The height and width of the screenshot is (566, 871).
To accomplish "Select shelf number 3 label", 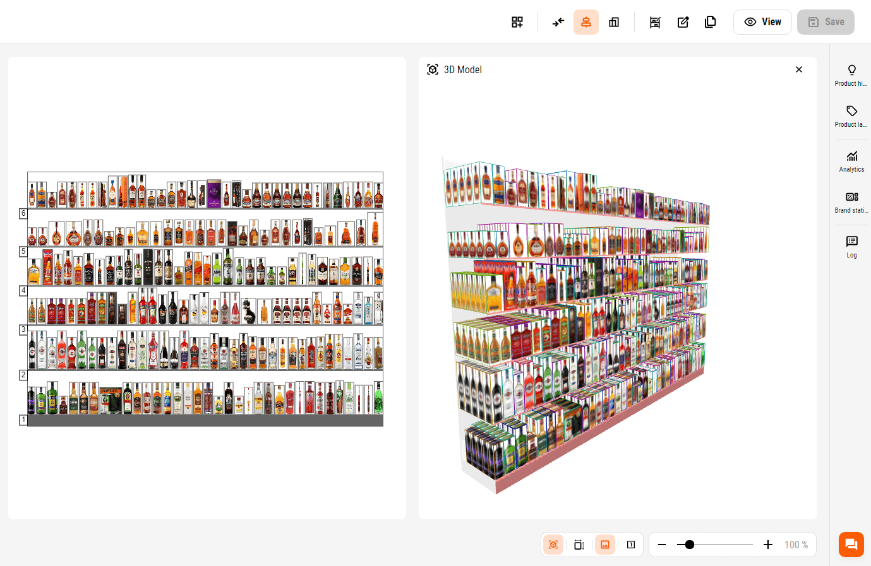I will [23, 329].
